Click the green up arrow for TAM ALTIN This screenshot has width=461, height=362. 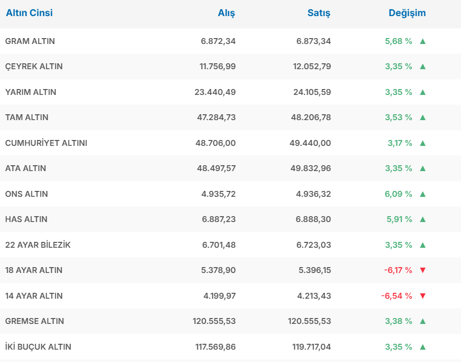click(422, 117)
